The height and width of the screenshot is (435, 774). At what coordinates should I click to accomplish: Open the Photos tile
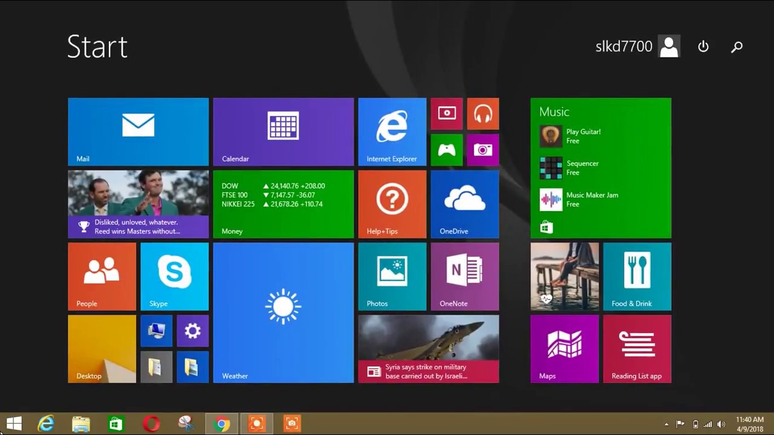(392, 277)
